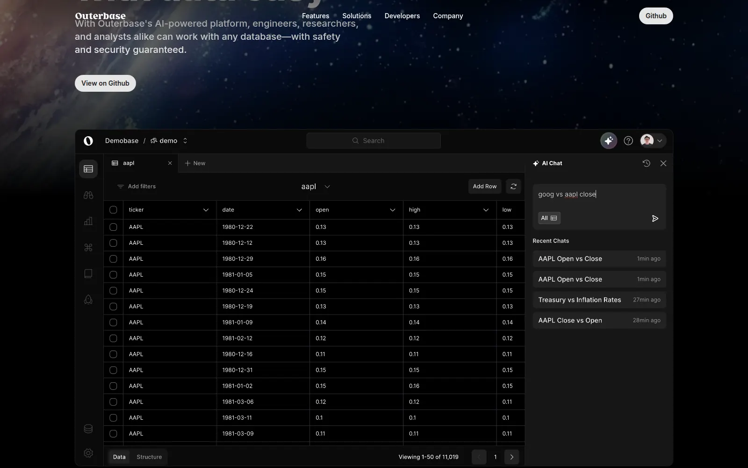Open AI chat history clock icon
The height and width of the screenshot is (468, 748).
(646, 163)
